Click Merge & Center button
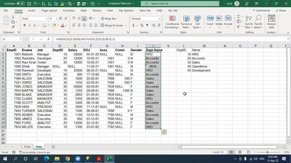Screen dimensions: 291x163 point(112,25)
